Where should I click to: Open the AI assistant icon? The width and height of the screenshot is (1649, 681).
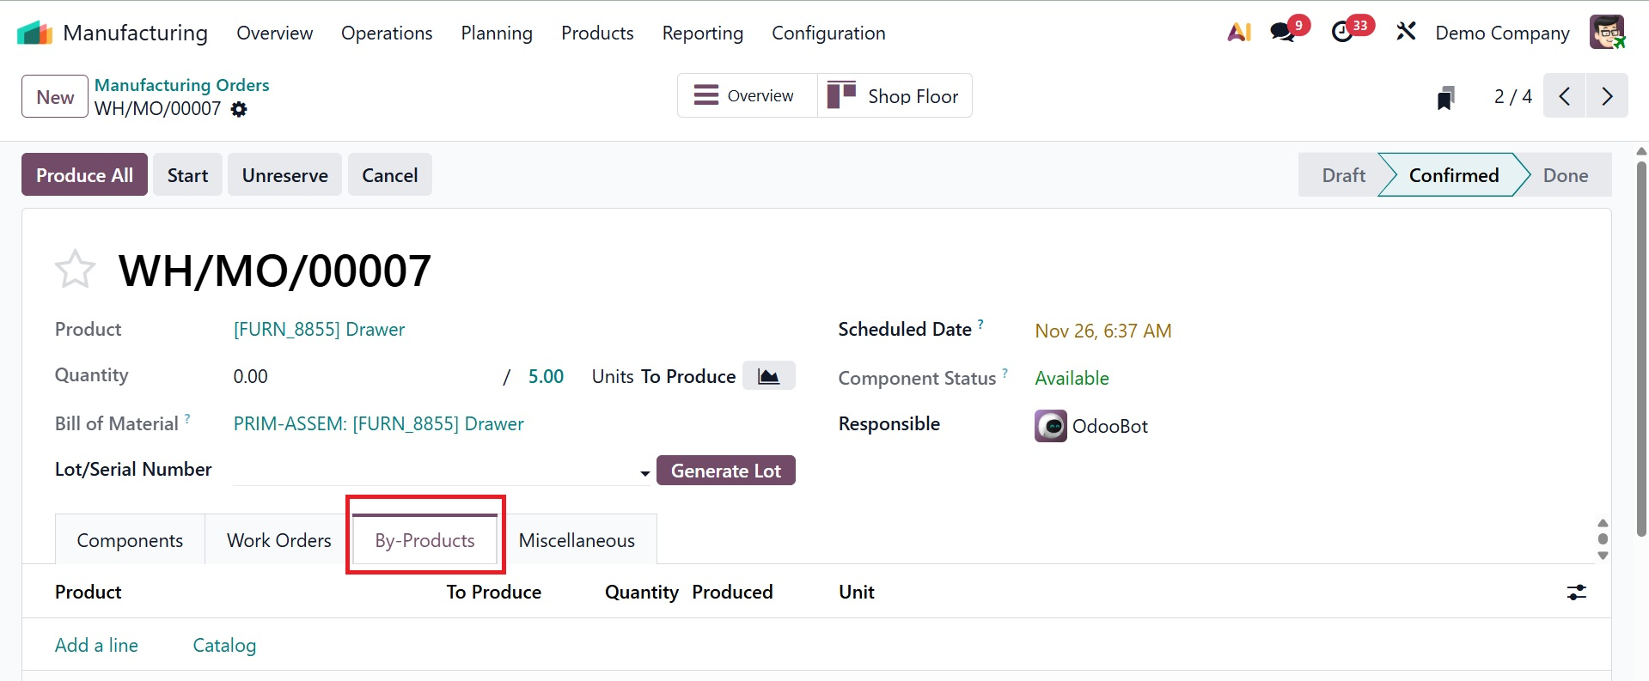[1238, 33]
